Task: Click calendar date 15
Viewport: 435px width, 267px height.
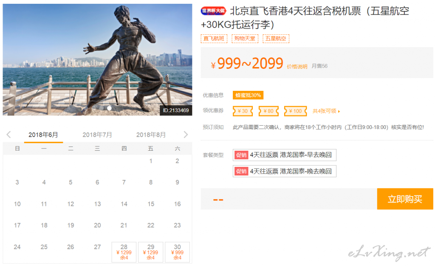Action: (x=151, y=204)
